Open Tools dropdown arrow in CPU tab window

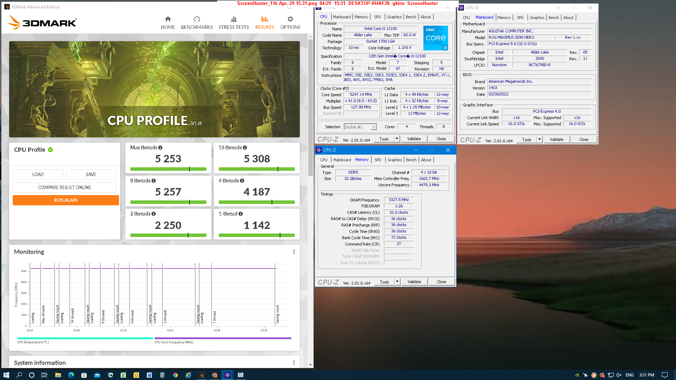point(397,139)
